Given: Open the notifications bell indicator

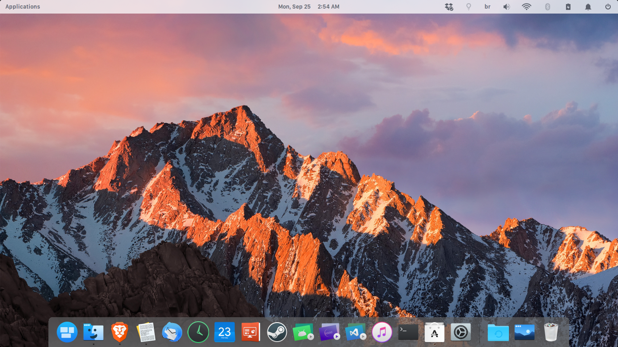Looking at the screenshot, I should (x=588, y=6).
